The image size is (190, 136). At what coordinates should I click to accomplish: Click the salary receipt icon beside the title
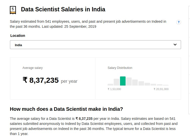coord(13,10)
